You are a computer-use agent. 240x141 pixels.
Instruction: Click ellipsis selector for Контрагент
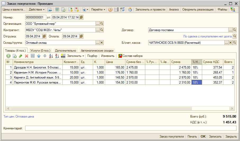point(98,30)
